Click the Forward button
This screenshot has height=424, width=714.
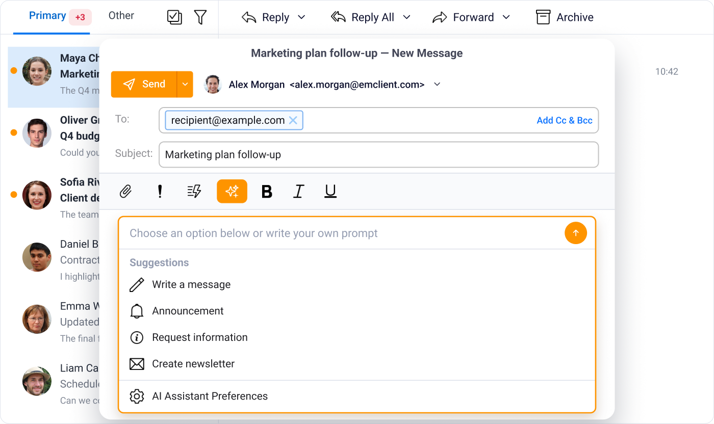tap(463, 17)
